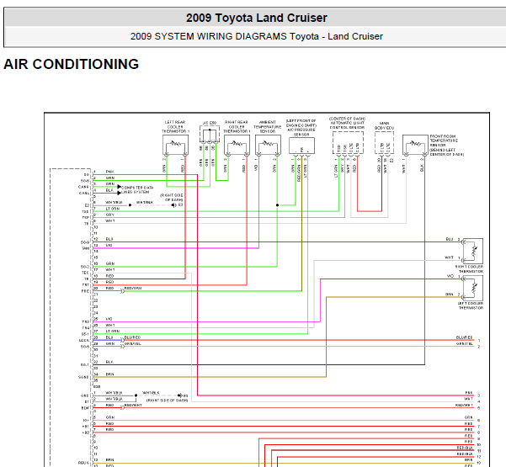Click the "MAIN BODY ECU" label

click(384, 125)
